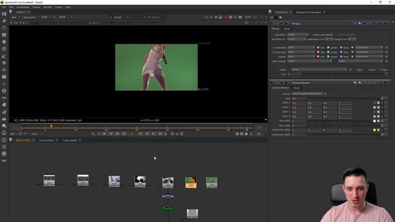Open the Cache menu
Viewport: 395px width, 222px height.
pyautogui.click(x=59, y=7)
